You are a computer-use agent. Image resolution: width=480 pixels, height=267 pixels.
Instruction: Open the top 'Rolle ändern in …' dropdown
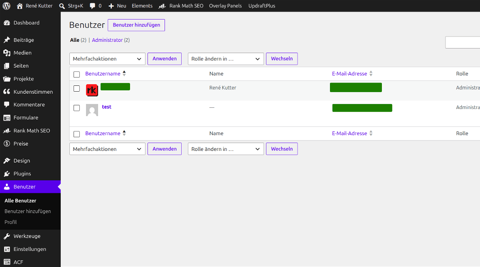(x=226, y=59)
